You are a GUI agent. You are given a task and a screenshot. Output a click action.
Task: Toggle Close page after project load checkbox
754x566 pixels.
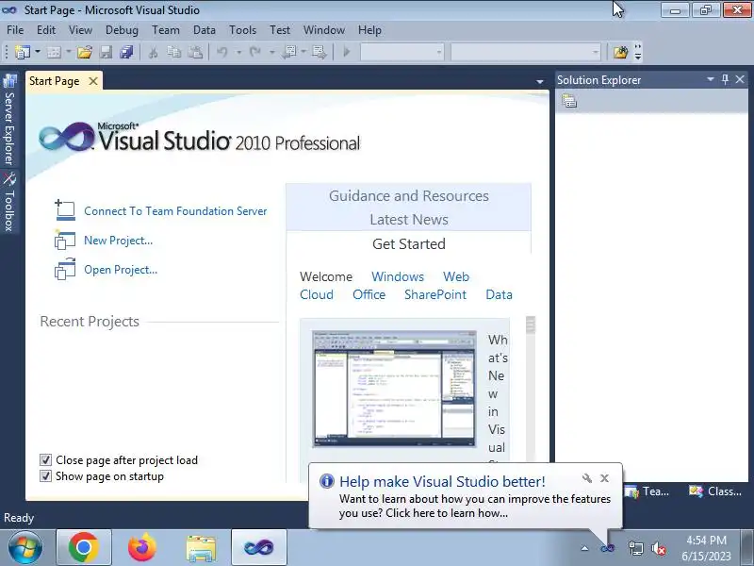point(45,460)
